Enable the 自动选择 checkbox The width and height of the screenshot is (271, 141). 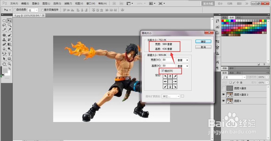[x=15, y=10]
